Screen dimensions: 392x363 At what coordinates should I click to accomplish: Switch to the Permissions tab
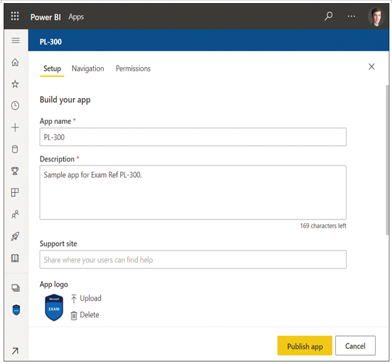133,69
